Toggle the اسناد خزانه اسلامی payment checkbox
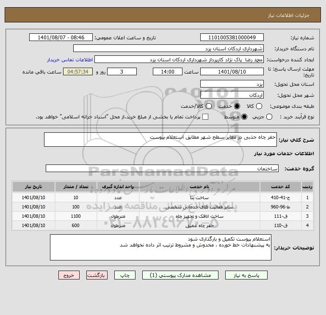 [205, 117]
